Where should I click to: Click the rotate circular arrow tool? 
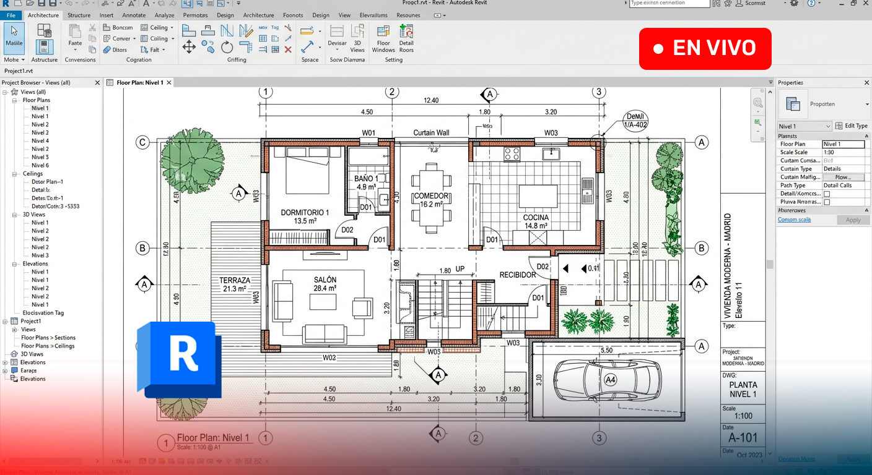click(227, 47)
